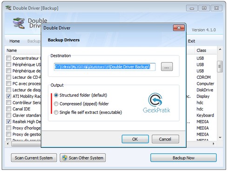Choose Compressed (zipped) folder output
Image resolution: width=228 pixels, height=172 pixels.
pos(56,103)
